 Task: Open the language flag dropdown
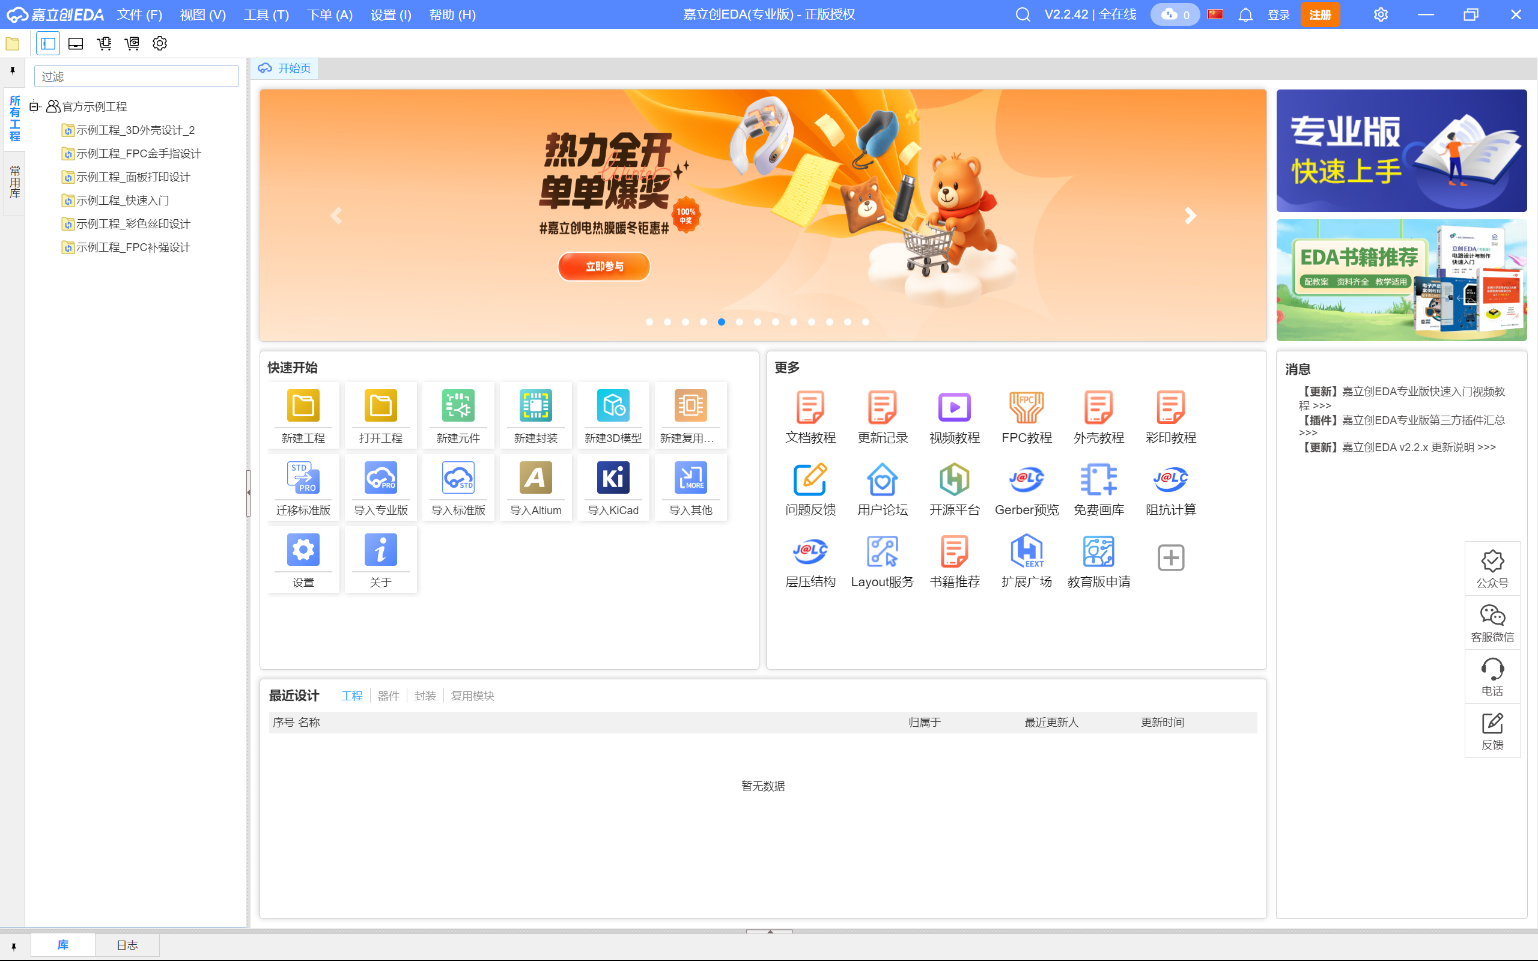point(1215,14)
